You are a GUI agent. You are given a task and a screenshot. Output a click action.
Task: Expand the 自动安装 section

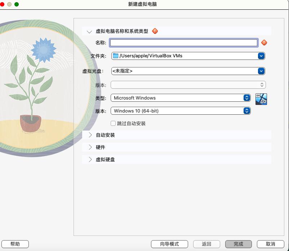point(90,135)
